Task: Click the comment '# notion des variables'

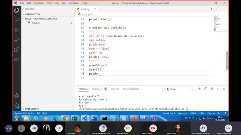Action: click(107, 28)
